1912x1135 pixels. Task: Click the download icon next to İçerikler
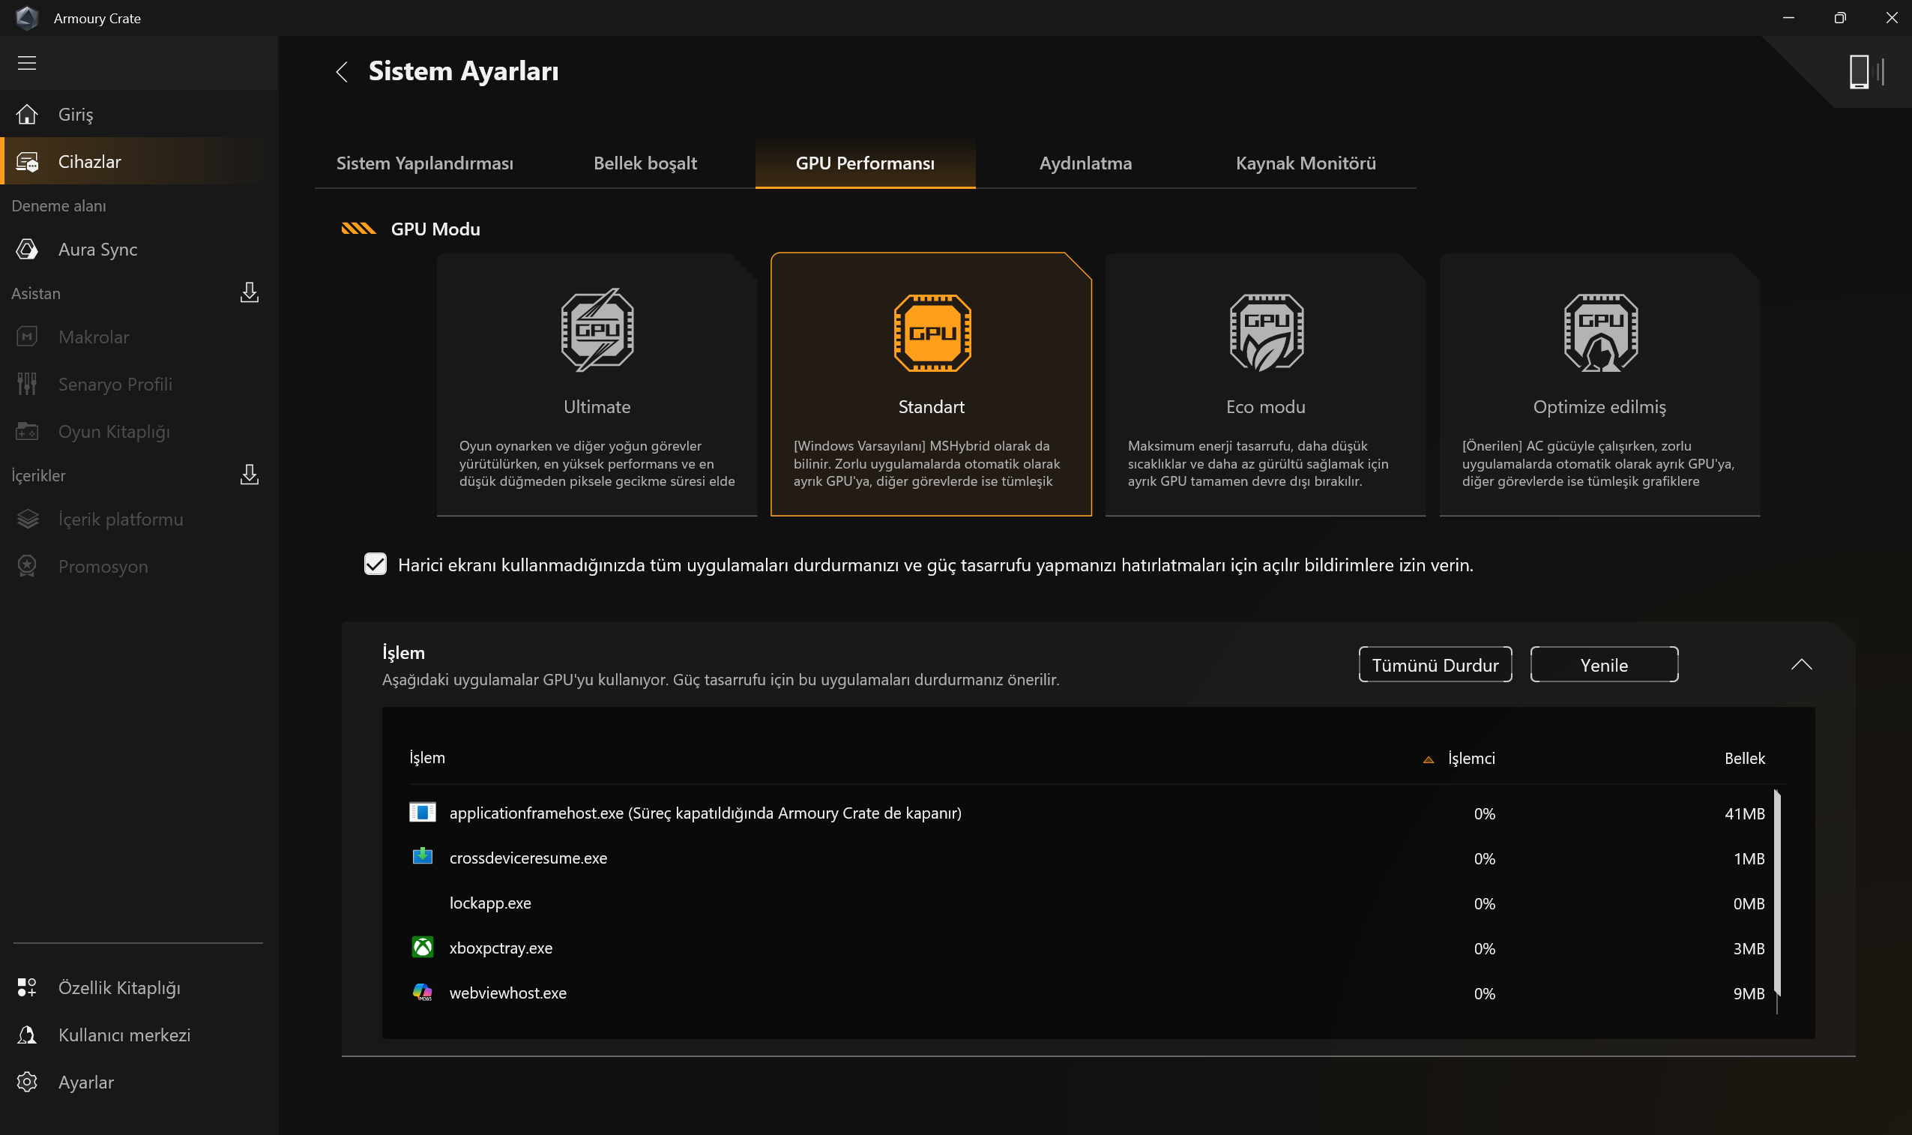(x=250, y=475)
